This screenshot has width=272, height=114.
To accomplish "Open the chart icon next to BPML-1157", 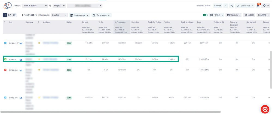I will pos(21,43).
